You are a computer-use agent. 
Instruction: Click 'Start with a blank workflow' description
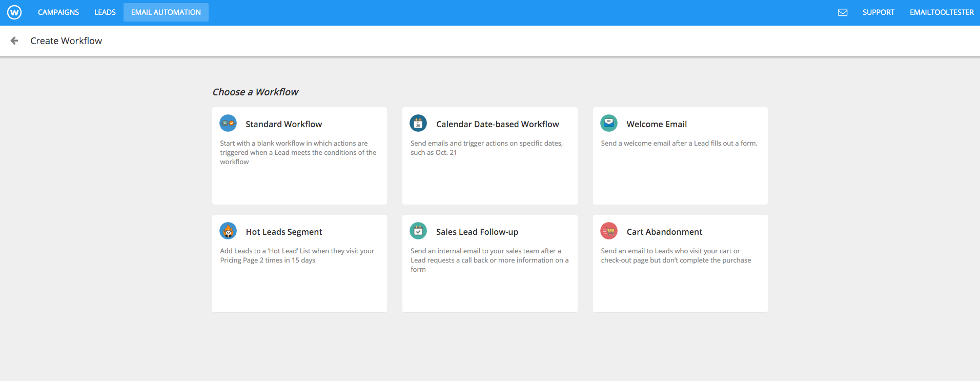coord(298,152)
